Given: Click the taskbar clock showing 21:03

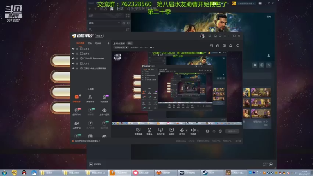Looking at the screenshot, I should 304,173.
